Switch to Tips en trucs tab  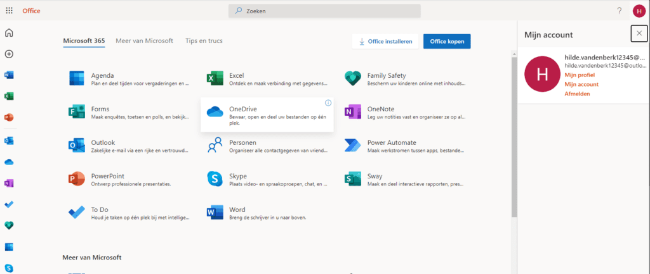pyautogui.click(x=204, y=41)
